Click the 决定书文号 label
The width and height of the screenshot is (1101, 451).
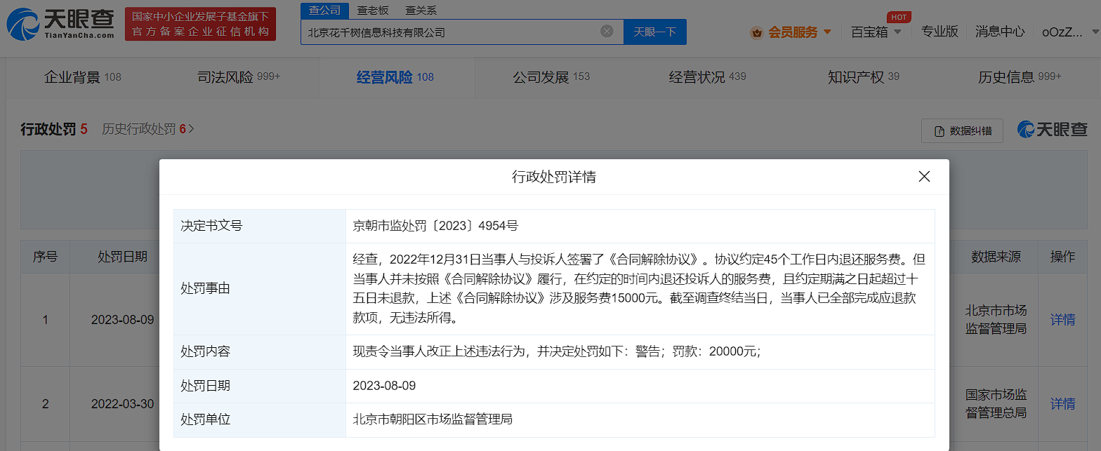tap(211, 226)
